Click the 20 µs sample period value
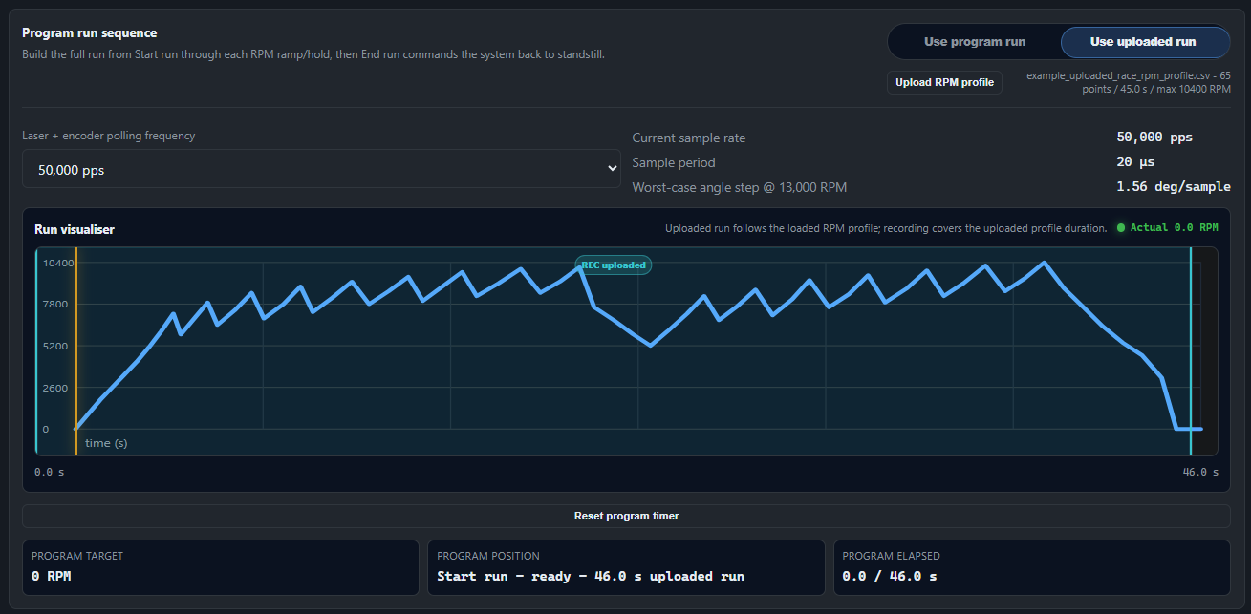 1135,162
